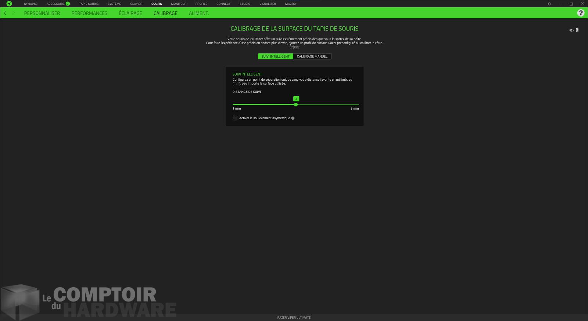Open the Système tab

coord(114,4)
